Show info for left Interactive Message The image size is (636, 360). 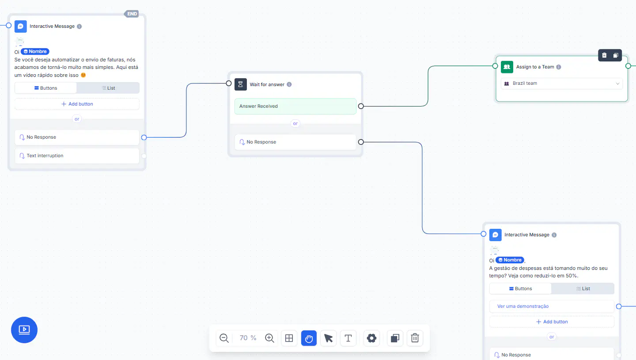point(79,26)
